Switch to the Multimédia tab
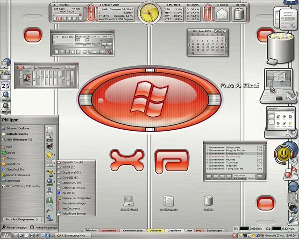 tap(109, 231)
